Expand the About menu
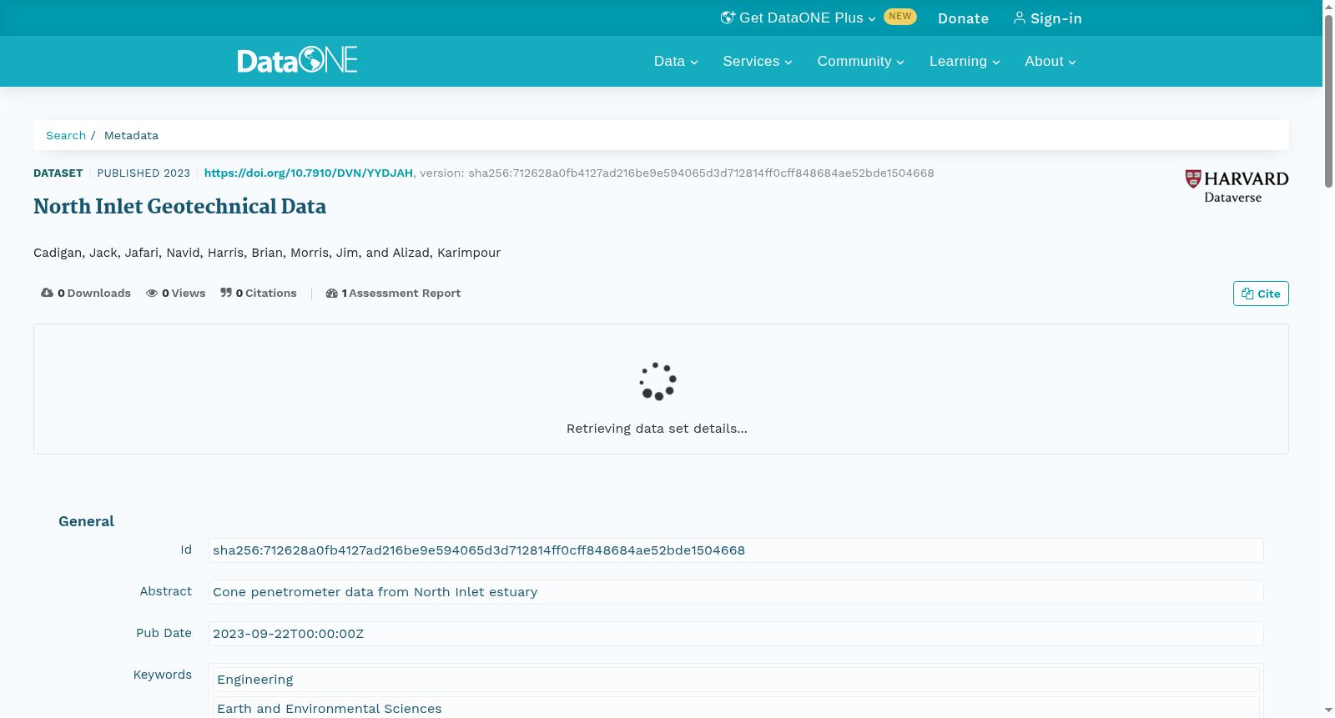The image size is (1335, 718). click(x=1050, y=61)
